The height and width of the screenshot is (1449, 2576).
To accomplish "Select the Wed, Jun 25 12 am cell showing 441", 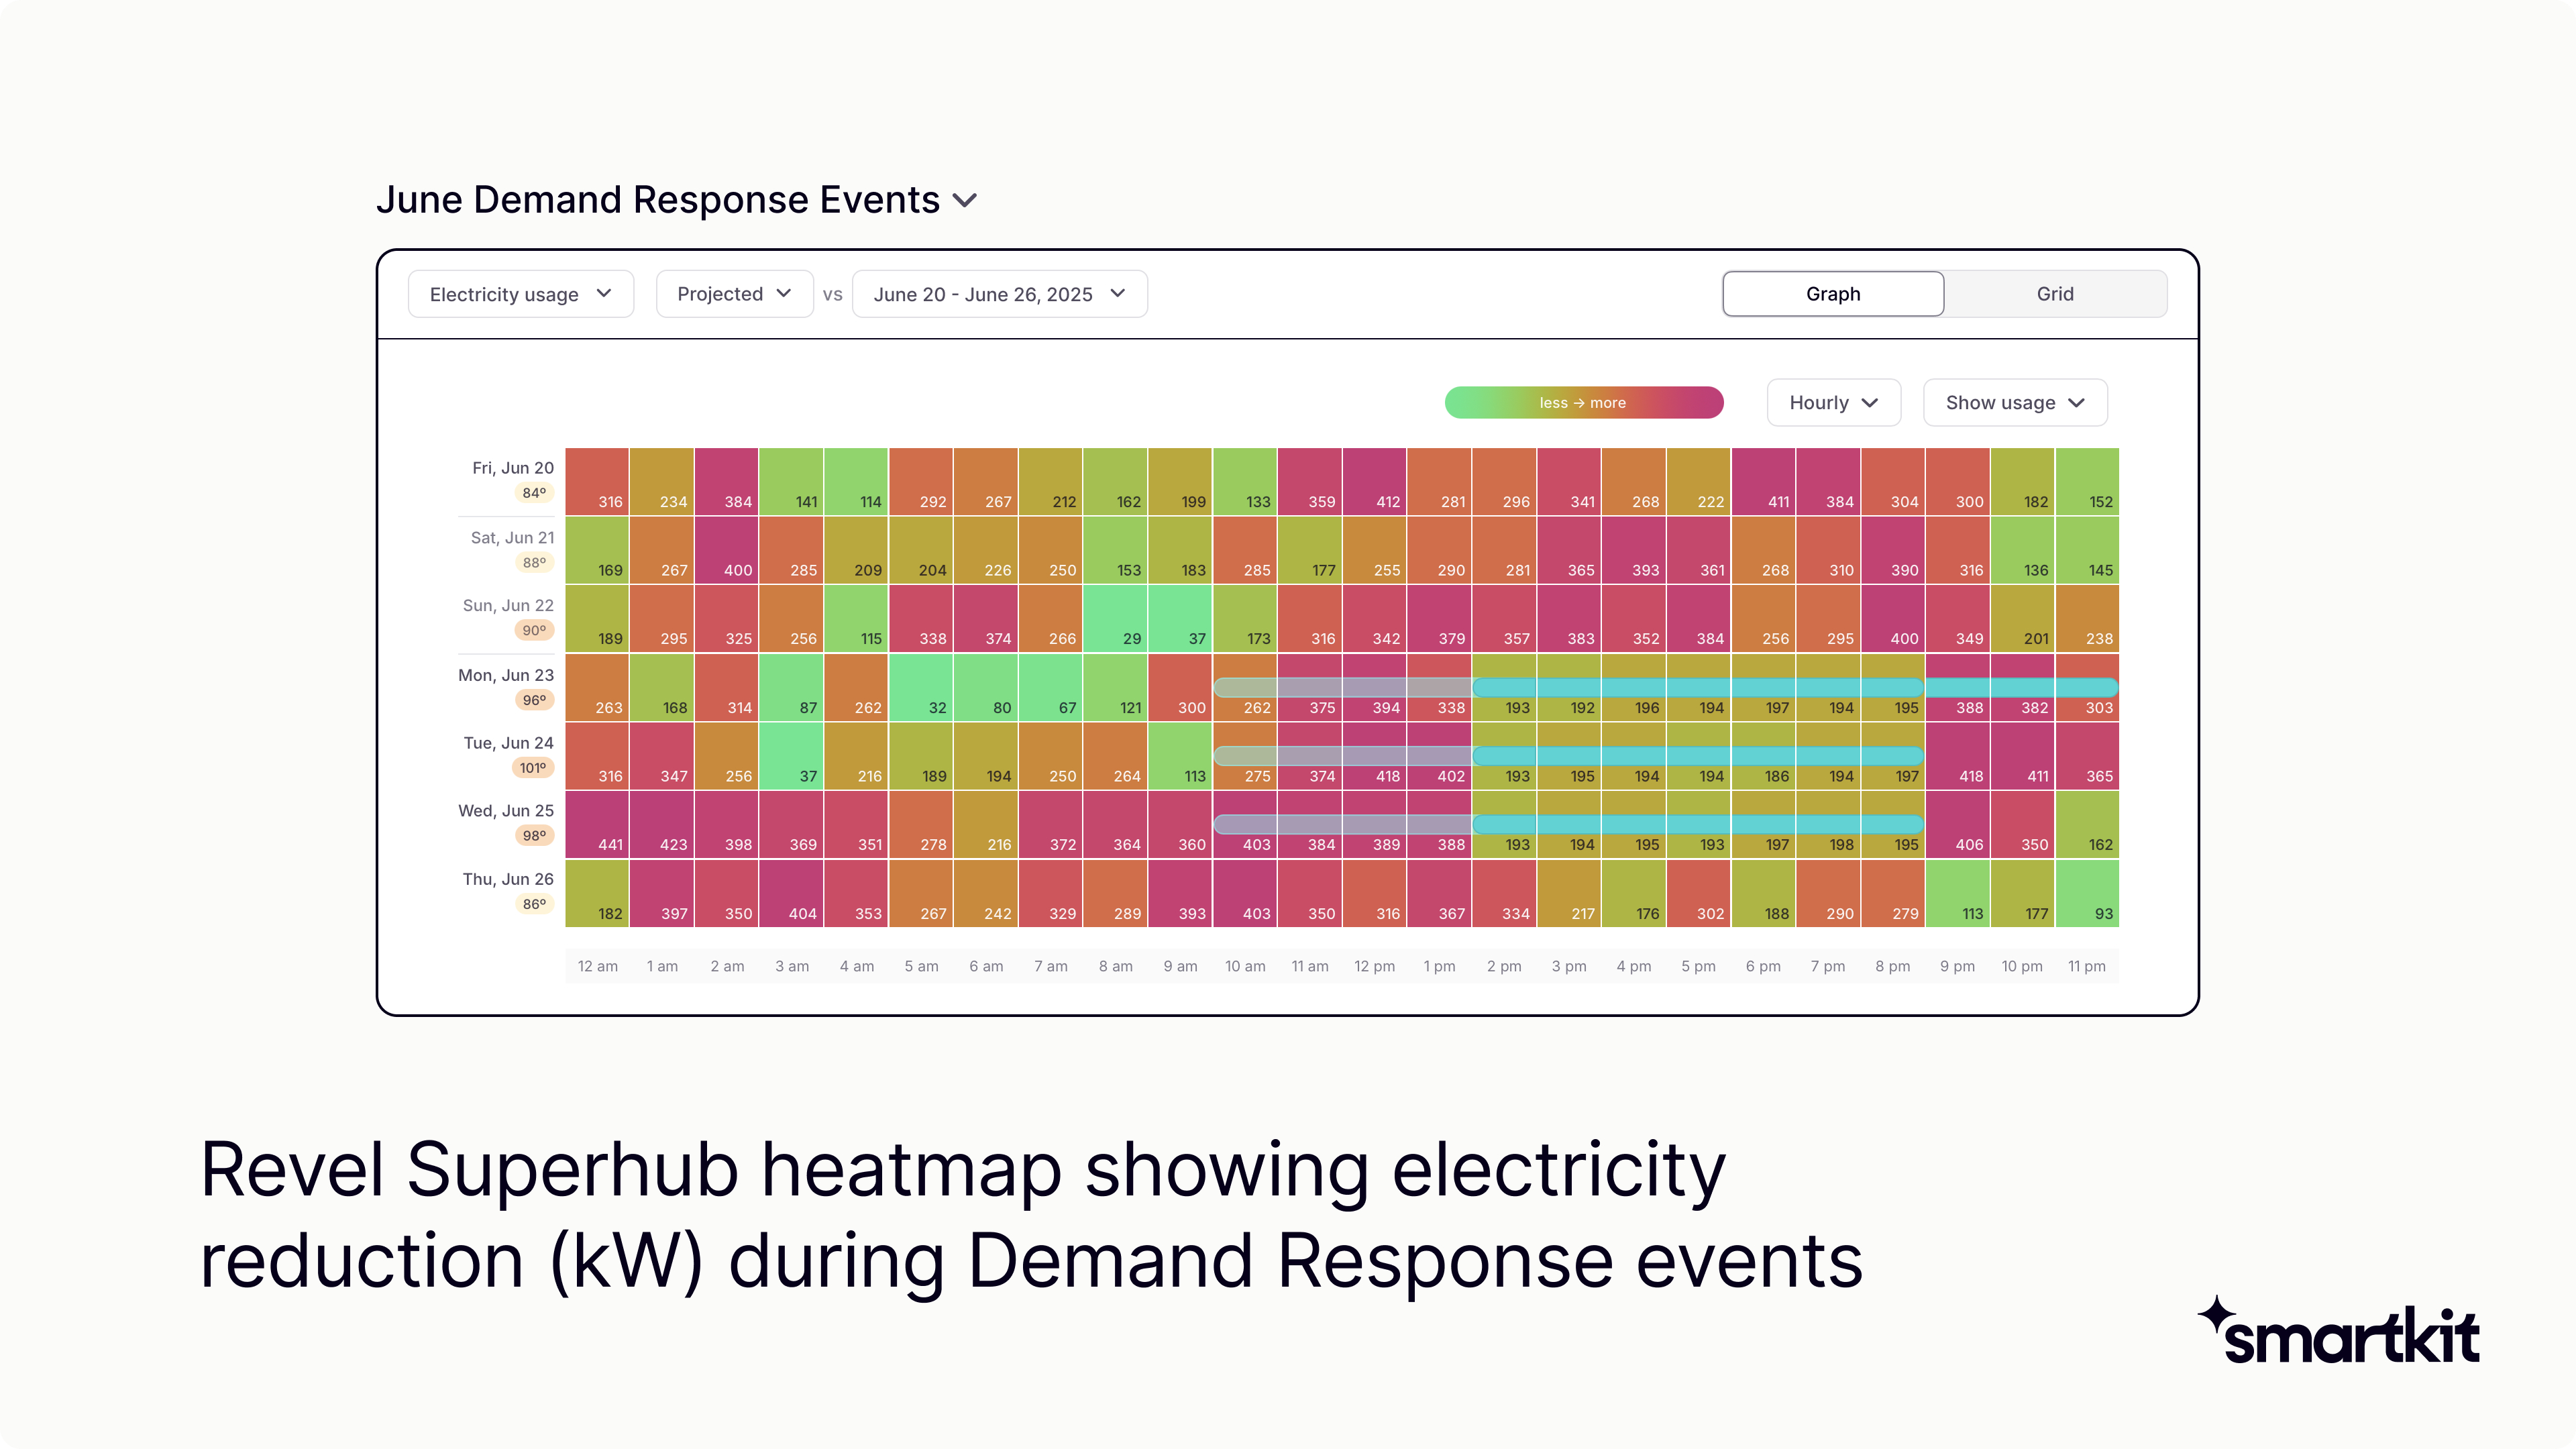I will [x=597, y=824].
